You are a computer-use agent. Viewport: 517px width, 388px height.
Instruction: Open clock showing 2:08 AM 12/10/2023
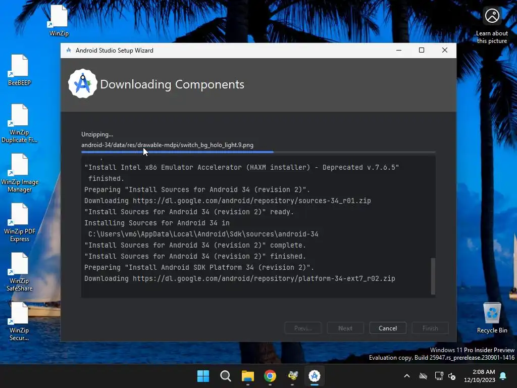(480, 376)
